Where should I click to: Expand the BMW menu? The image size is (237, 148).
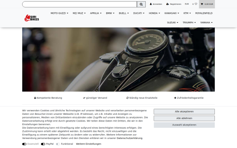pos(110,13)
